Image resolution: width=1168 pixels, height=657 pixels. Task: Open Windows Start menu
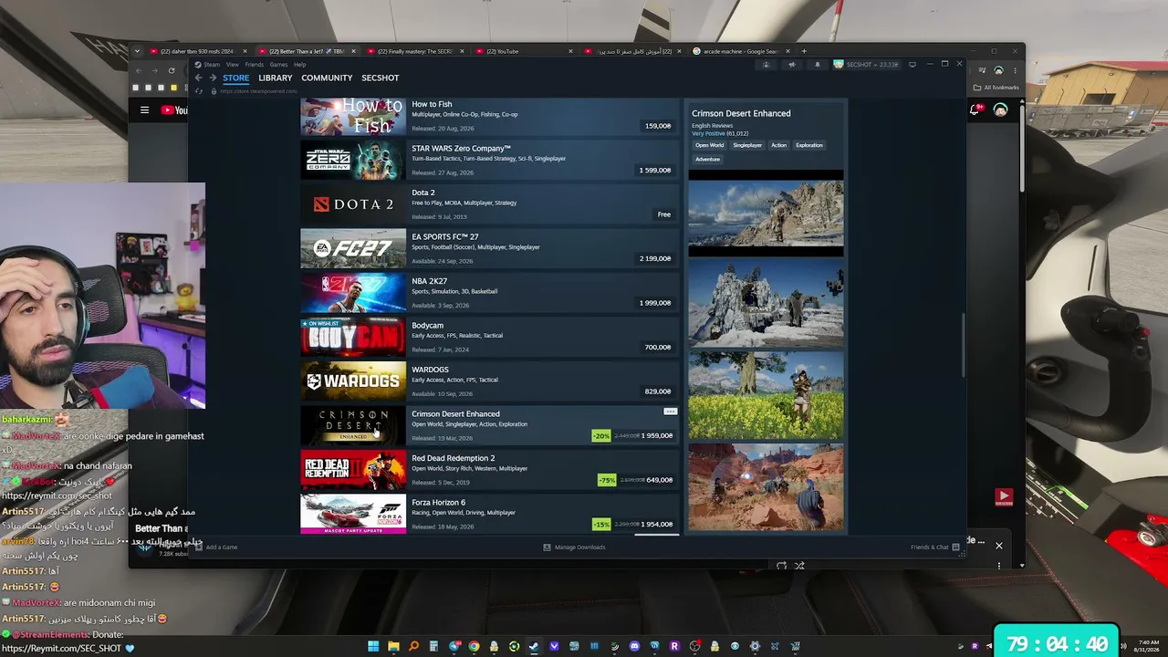pos(373,646)
